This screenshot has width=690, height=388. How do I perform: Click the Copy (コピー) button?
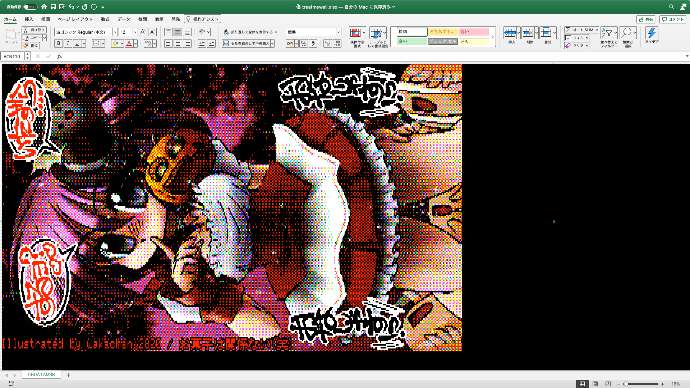pos(32,38)
